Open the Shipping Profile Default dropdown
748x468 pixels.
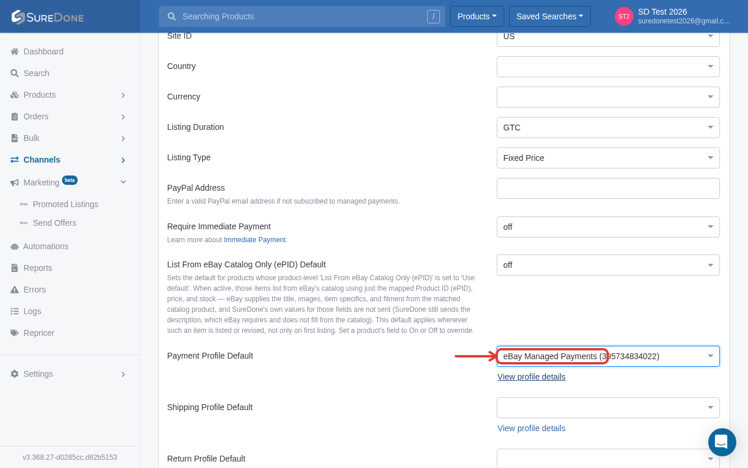click(608, 408)
